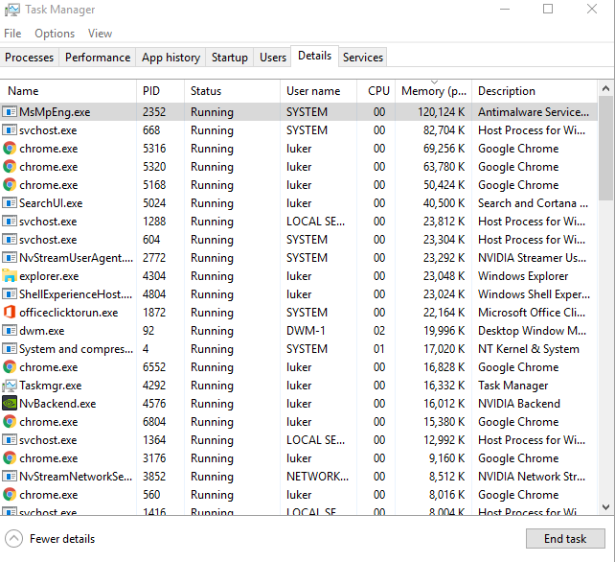Screen dimensions: 615x562
Task: Select the explorer.exe process name
Action: (49, 276)
